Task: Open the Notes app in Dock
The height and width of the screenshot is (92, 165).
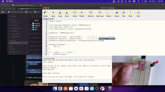Action: coord(71,89)
